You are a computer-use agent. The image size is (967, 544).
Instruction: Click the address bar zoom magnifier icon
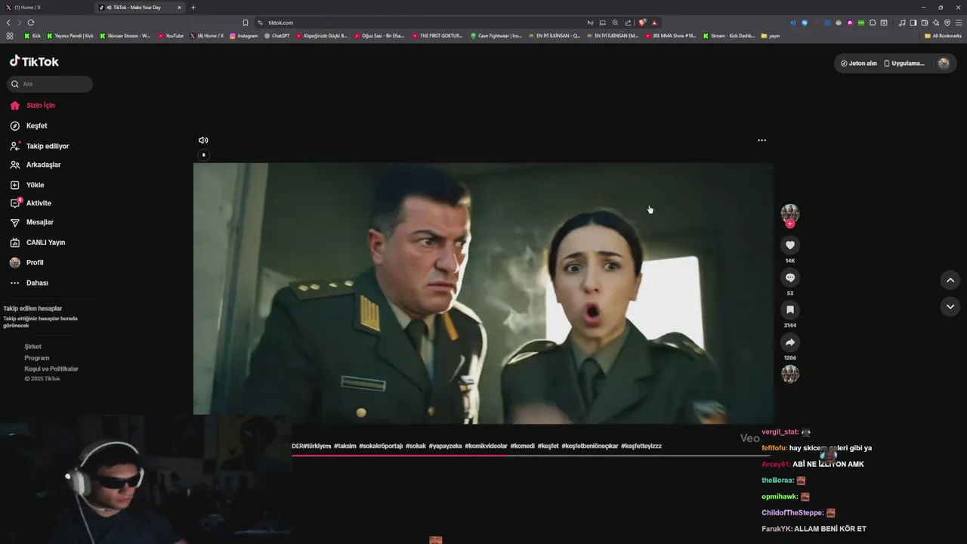(x=615, y=23)
